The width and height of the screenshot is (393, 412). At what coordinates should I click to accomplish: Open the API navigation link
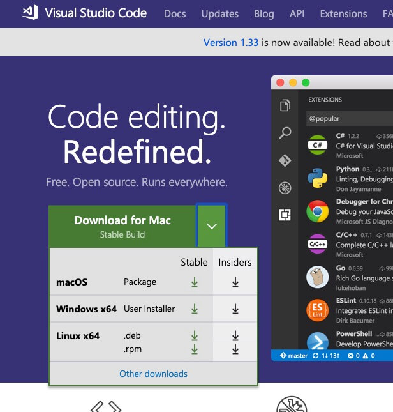click(x=297, y=13)
